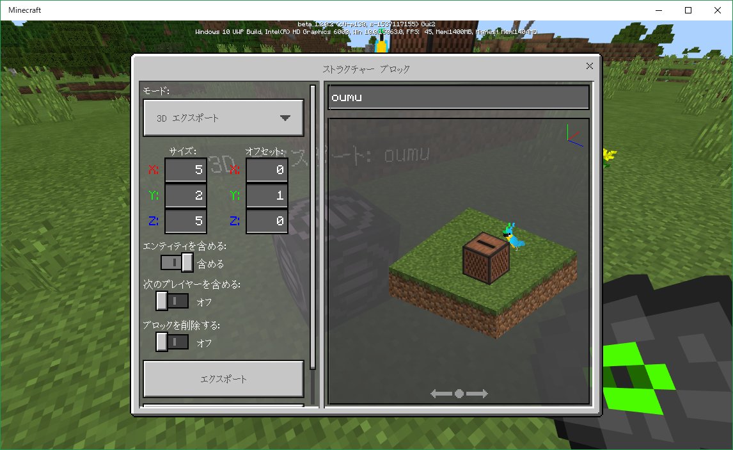Toggle the 次のプレイヤーを含める switch
Image resolution: width=733 pixels, height=450 pixels.
[x=173, y=301]
